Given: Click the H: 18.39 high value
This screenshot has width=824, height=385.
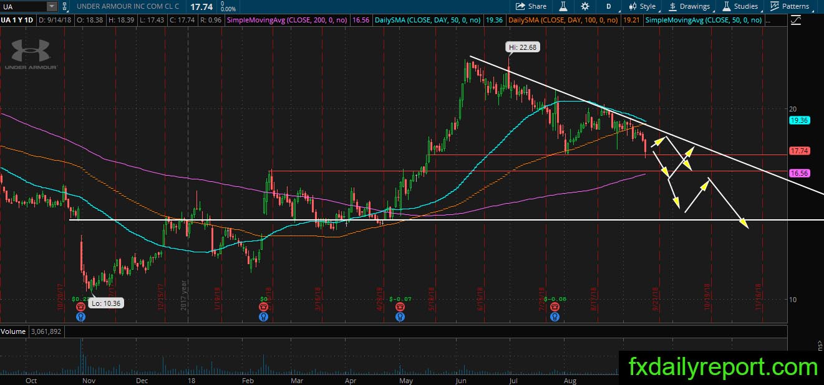Looking at the screenshot, I should click(123, 21).
